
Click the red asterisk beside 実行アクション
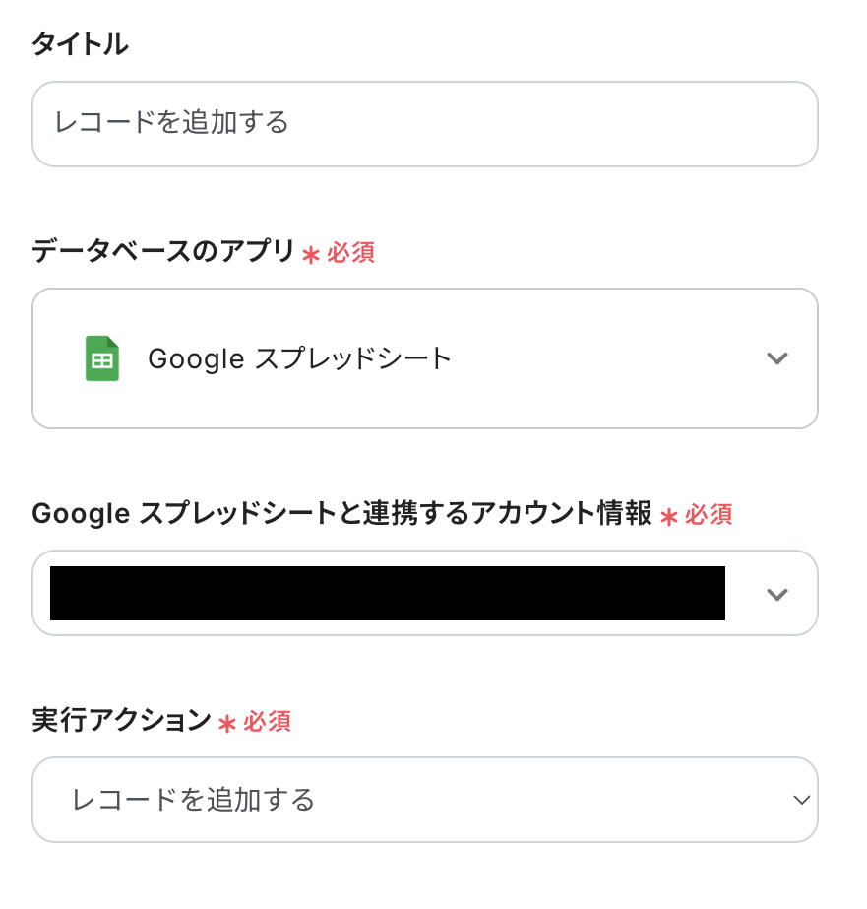pos(227,724)
